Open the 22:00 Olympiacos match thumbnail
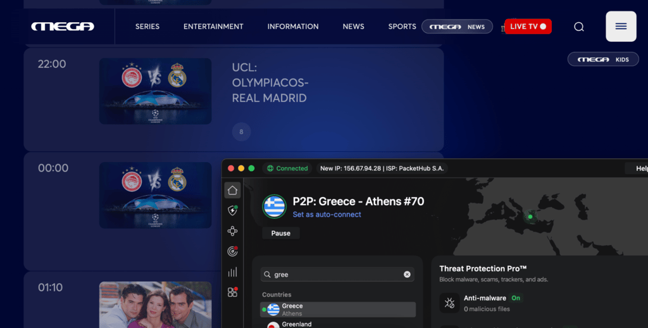648x328 pixels. click(156, 91)
